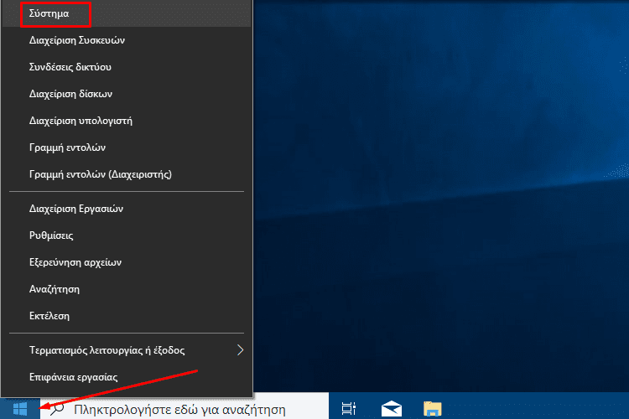The image size is (629, 419).
Task: Launch the Mail app from taskbar
Action: (x=391, y=409)
